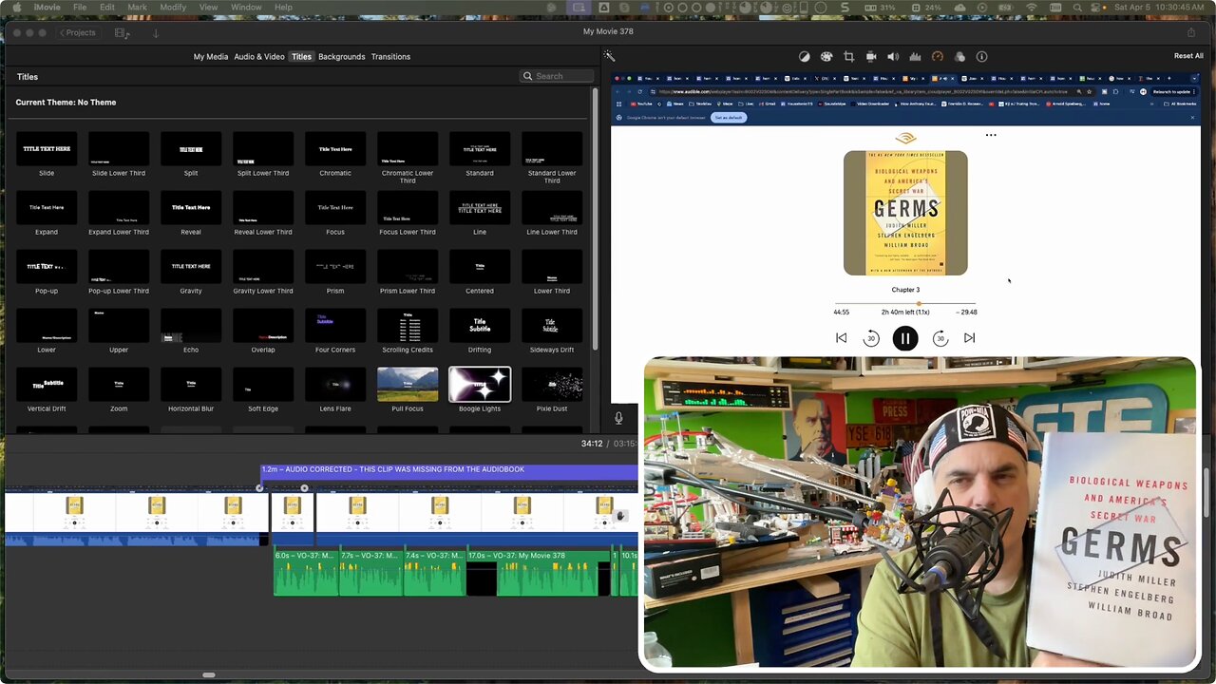The height and width of the screenshot is (684, 1216).
Task: Pause the Audible audiobook playback
Action: coord(905,338)
